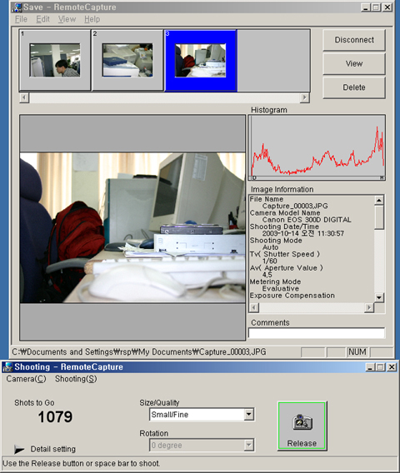Screen dimensions: 400x473
Task: Click the View button beside thumbnails
Action: coord(354,63)
